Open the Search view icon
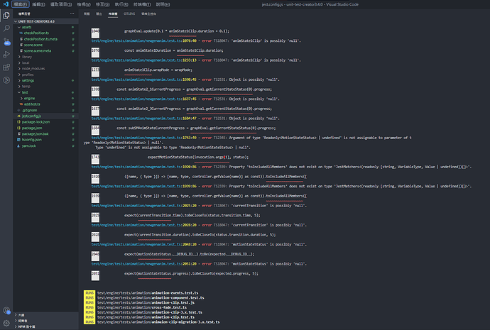Image resolution: width=490 pixels, height=330 pixels. pyautogui.click(x=6, y=28)
